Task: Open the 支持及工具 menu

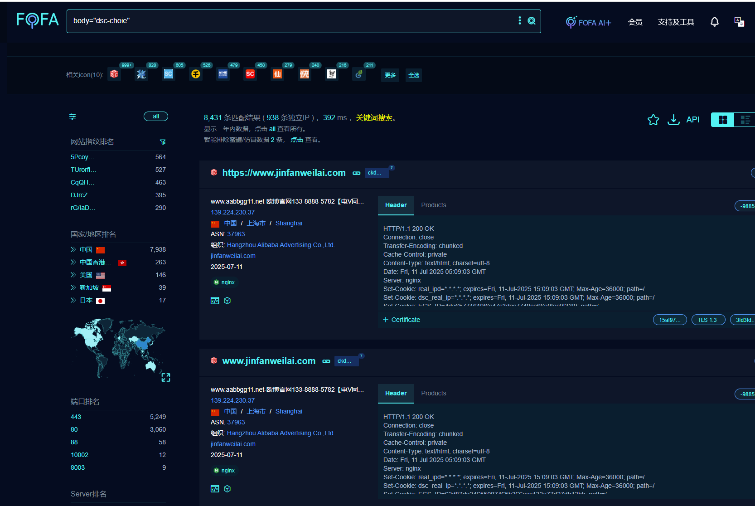Action: (676, 22)
